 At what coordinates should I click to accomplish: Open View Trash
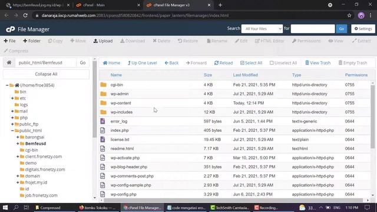point(318,63)
